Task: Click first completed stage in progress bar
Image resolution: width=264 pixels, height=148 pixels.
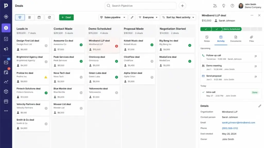Action: (x=206, y=29)
